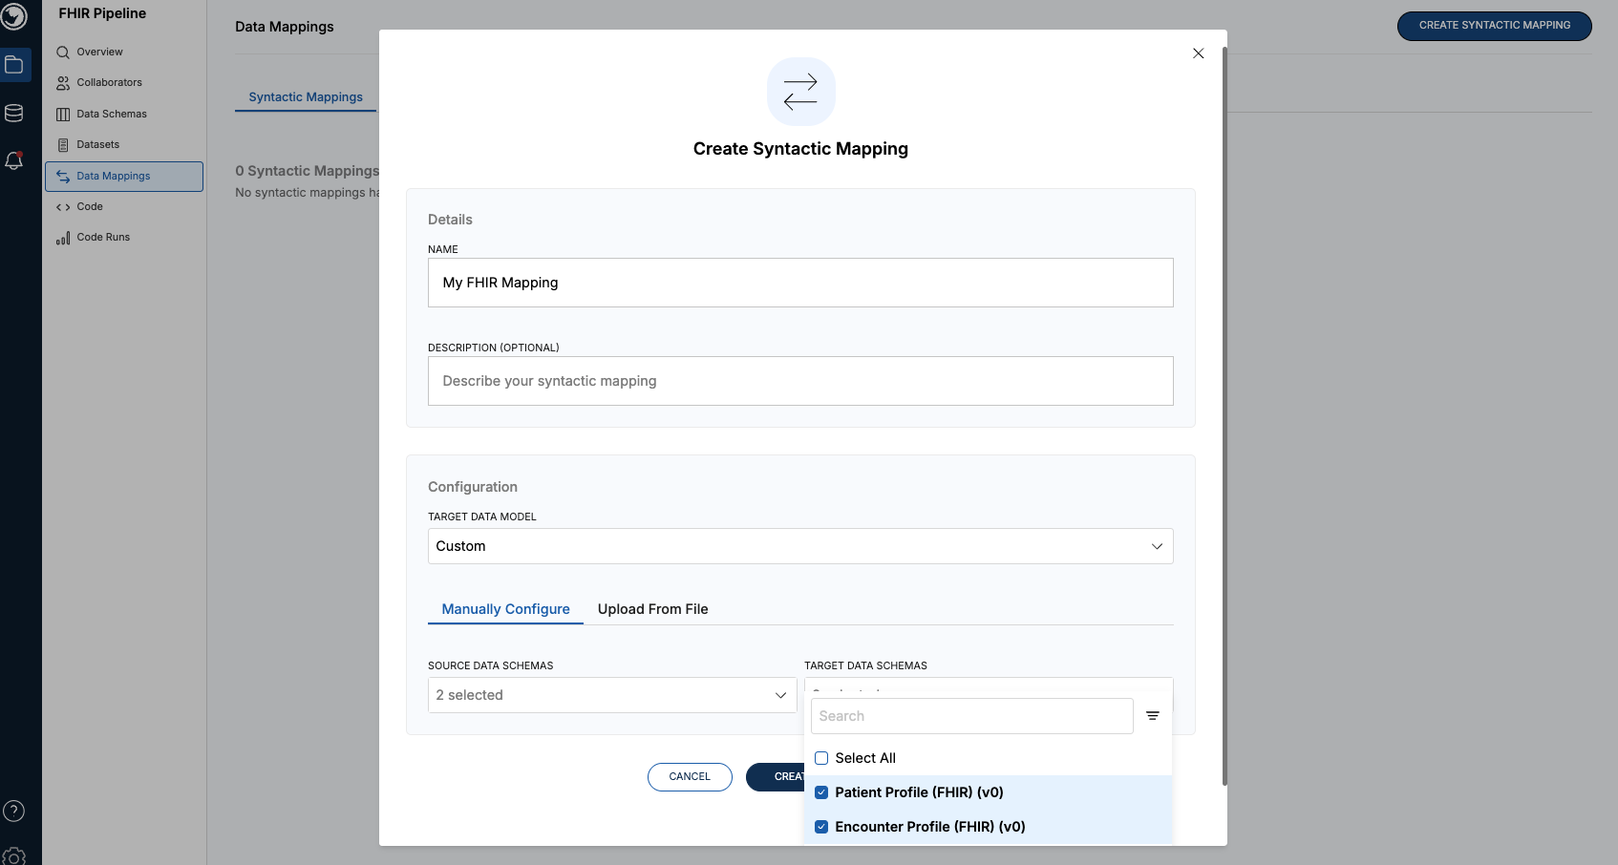Uncheck Encounter Profile (FHIR) (v0)
1618x865 pixels.
pyautogui.click(x=821, y=827)
